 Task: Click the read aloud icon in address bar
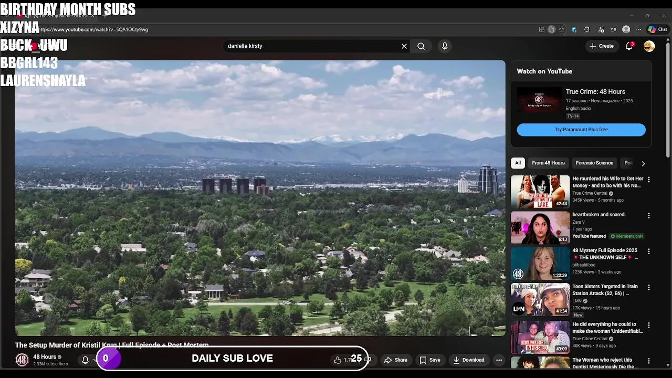(x=551, y=29)
